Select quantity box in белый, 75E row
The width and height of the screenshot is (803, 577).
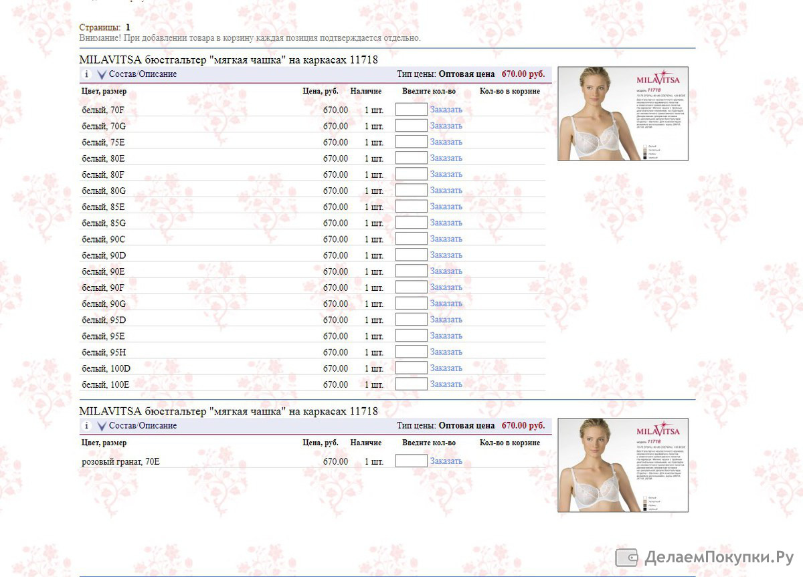pos(412,142)
